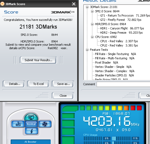This screenshot has height=144, width=150.
Task: Click the 0467.01 bus clock value
Action: point(104,130)
